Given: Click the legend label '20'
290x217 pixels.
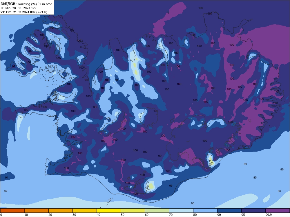Looking at the screenshot, I should point(50,215).
